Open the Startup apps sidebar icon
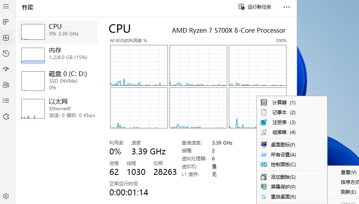 pos(6,69)
